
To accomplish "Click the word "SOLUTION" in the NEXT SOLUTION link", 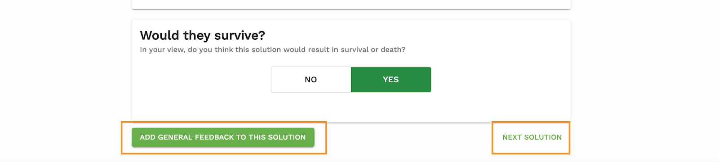I will pyautogui.click(x=543, y=137).
